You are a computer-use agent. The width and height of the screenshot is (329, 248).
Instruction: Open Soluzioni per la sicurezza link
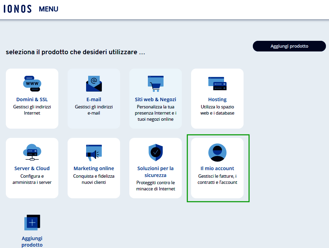[155, 172]
